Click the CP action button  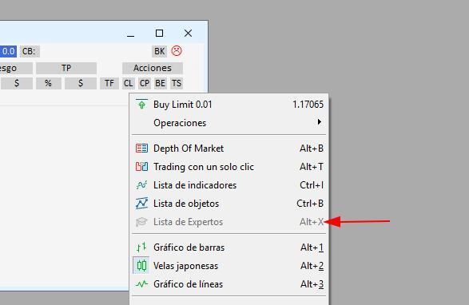(x=145, y=83)
